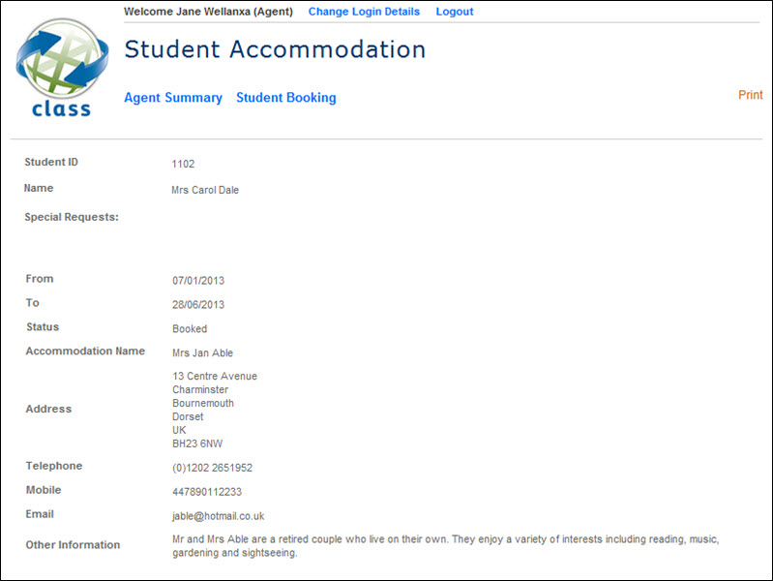Select the mobile number 447890112233

pos(207,492)
